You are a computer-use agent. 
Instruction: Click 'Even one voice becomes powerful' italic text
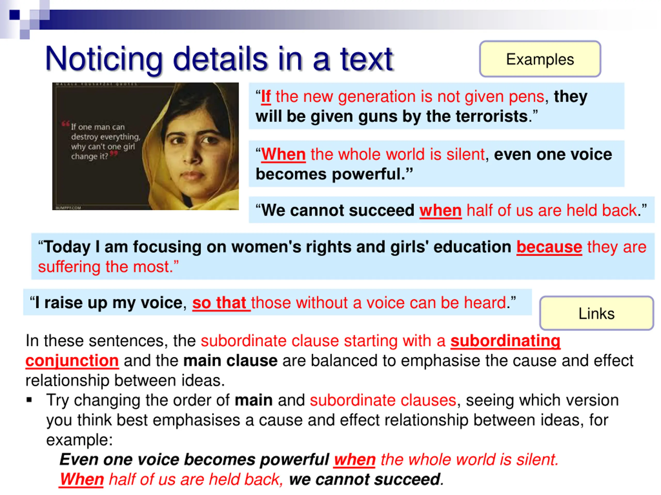194,460
